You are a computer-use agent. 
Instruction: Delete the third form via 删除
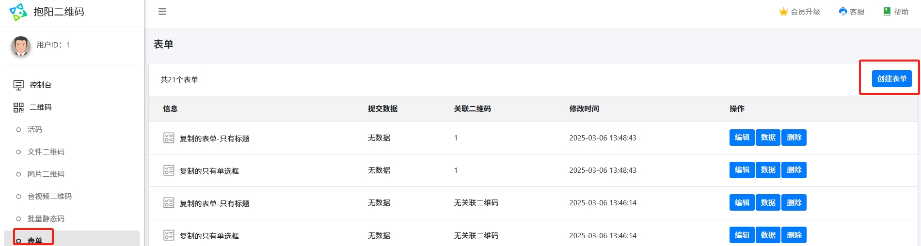(x=794, y=203)
